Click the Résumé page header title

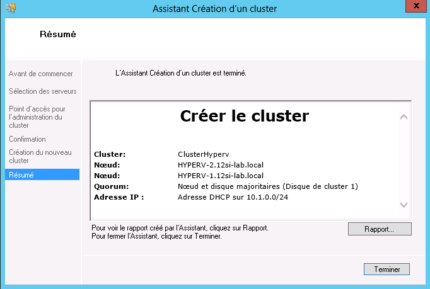58,34
